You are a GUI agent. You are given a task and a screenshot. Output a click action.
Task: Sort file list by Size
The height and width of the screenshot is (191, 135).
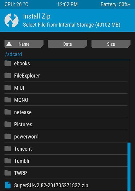(111, 44)
